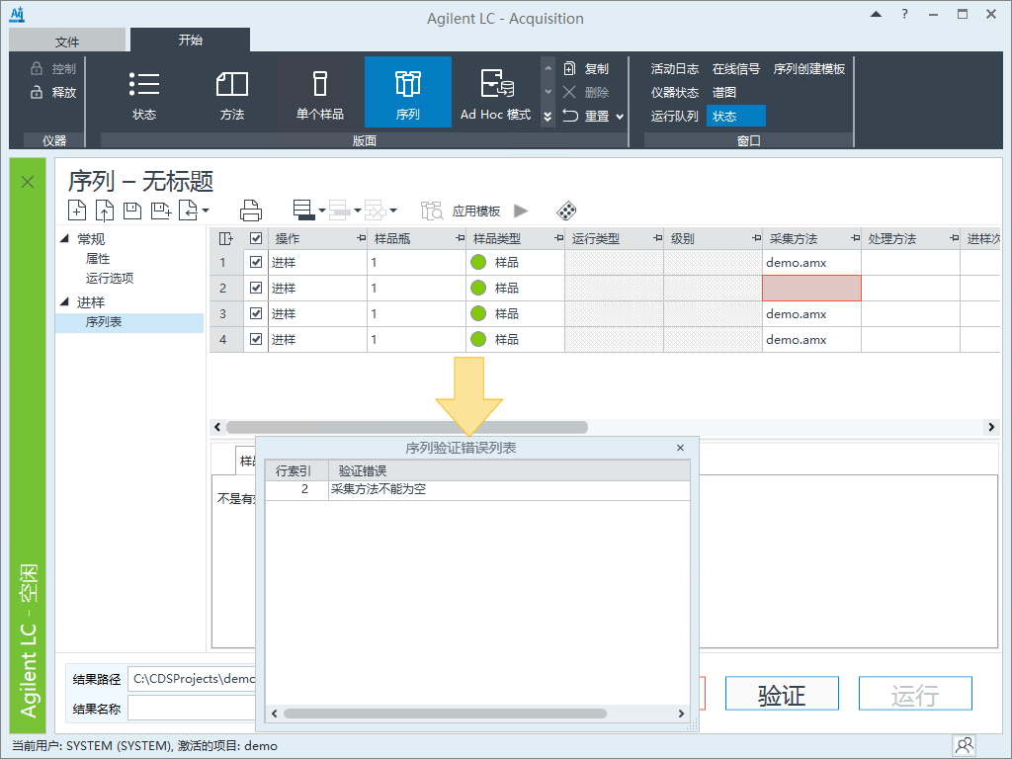Print the sequence table
The width and height of the screenshot is (1012, 759).
251,211
